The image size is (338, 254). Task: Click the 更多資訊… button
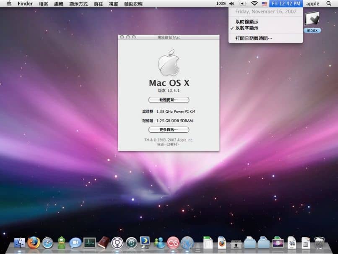tap(169, 130)
